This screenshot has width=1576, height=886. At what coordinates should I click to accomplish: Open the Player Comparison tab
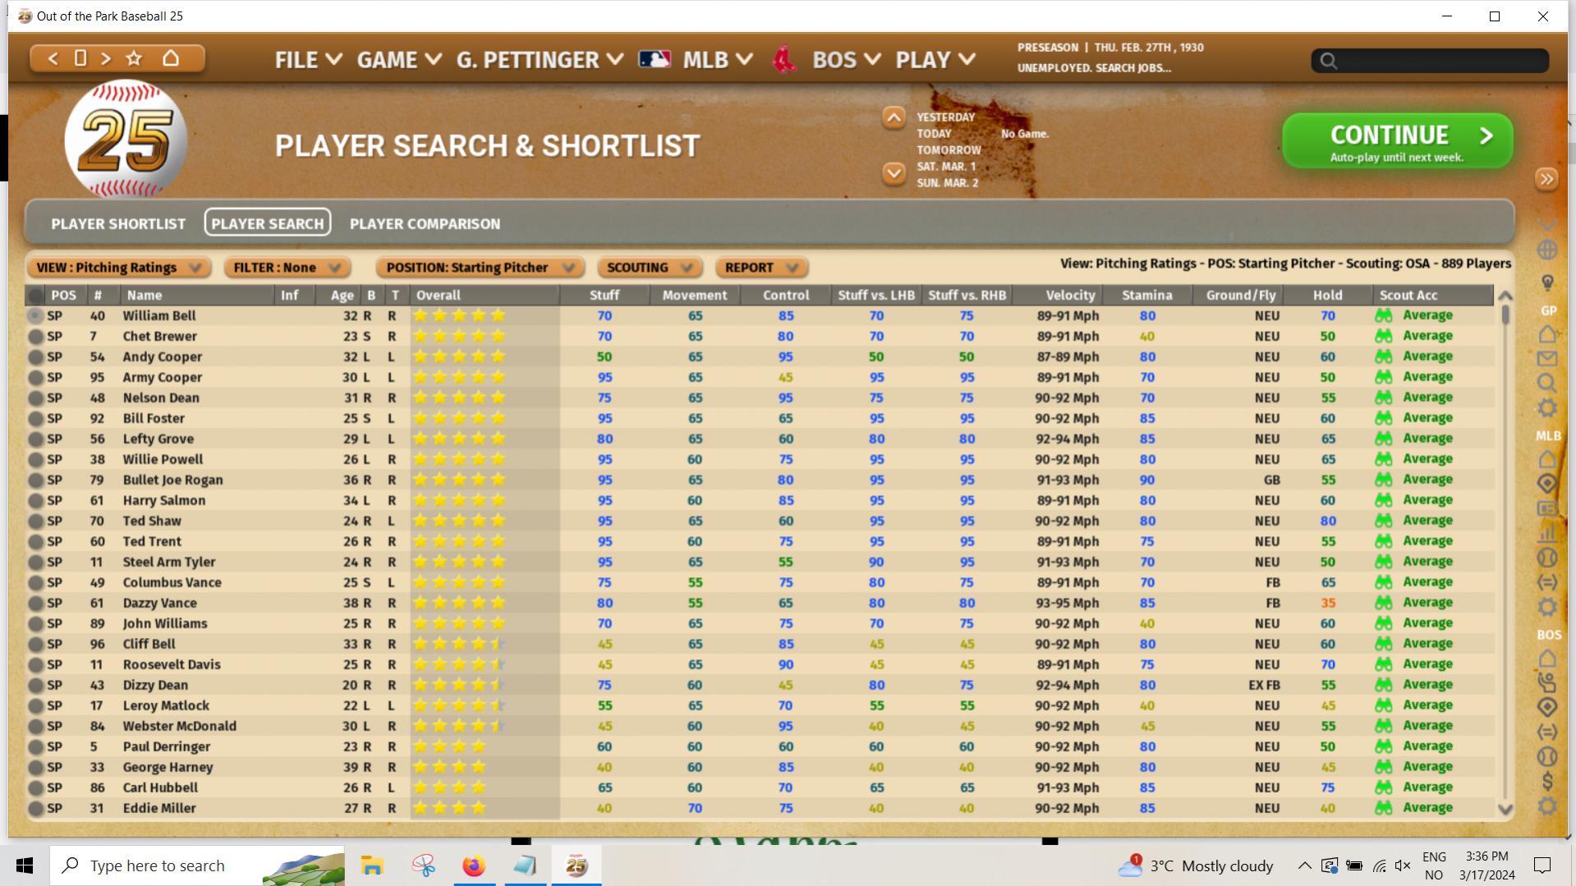tap(425, 223)
